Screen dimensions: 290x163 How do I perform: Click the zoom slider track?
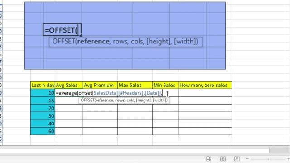268,159
